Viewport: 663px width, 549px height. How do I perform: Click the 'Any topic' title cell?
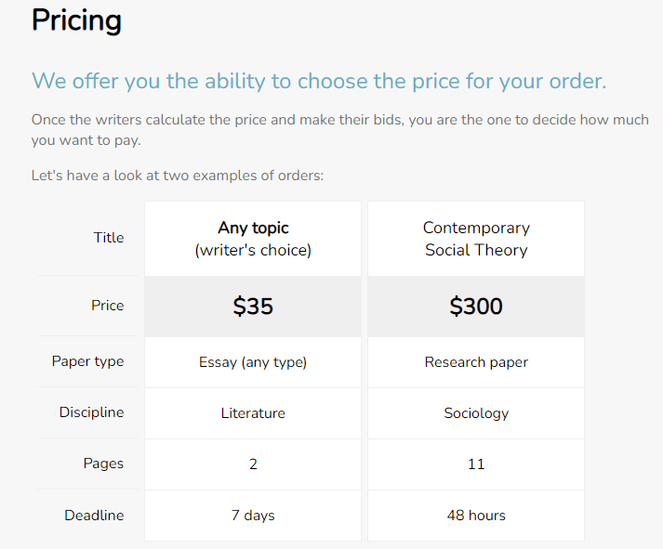pyautogui.click(x=253, y=239)
